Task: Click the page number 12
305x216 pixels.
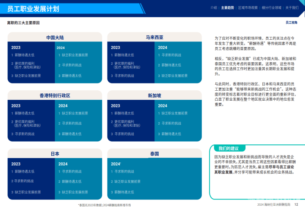Action: click(296, 204)
